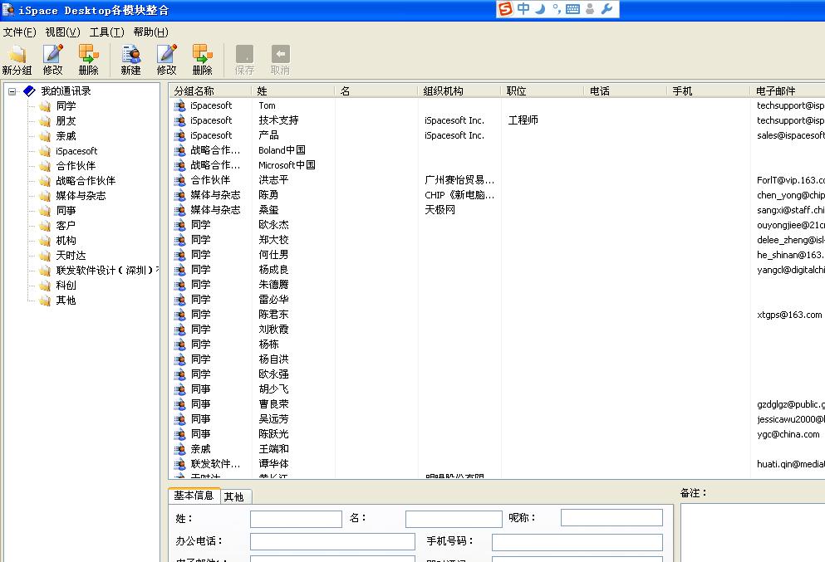Toggle the 中 Chinese mode in the input bar
Viewport: 825px width, 562px height.
tap(523, 9)
